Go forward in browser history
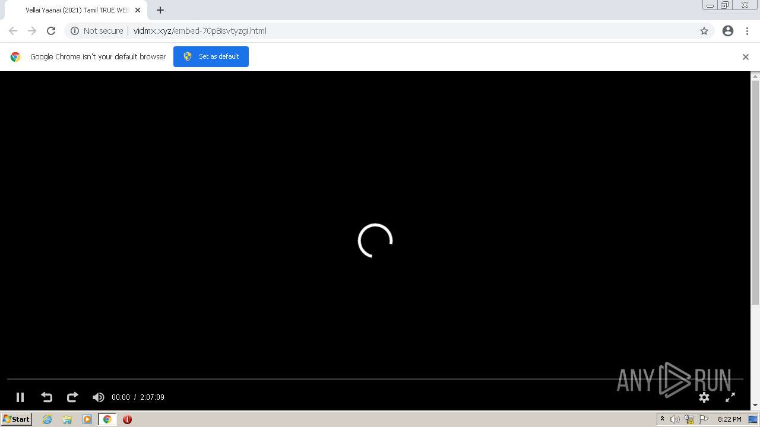 32,31
